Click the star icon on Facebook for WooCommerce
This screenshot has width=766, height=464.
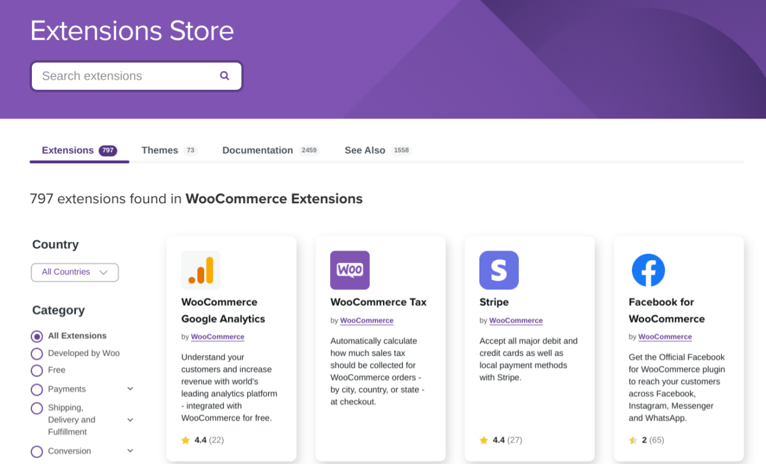click(633, 439)
